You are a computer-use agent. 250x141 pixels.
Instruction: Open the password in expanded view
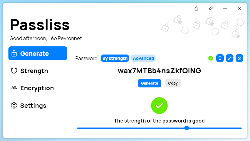pyautogui.click(x=230, y=58)
